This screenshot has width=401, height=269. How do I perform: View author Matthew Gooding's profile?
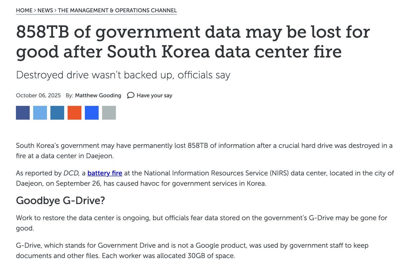[x=98, y=95]
